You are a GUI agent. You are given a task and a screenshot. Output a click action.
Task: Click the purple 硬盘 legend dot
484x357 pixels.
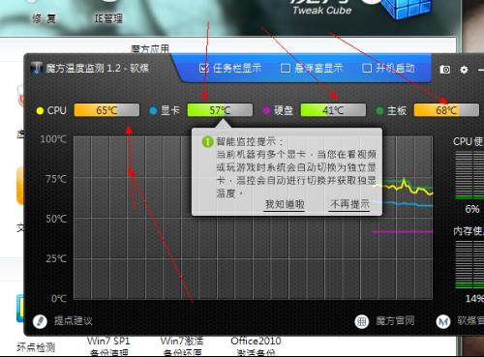click(x=266, y=111)
